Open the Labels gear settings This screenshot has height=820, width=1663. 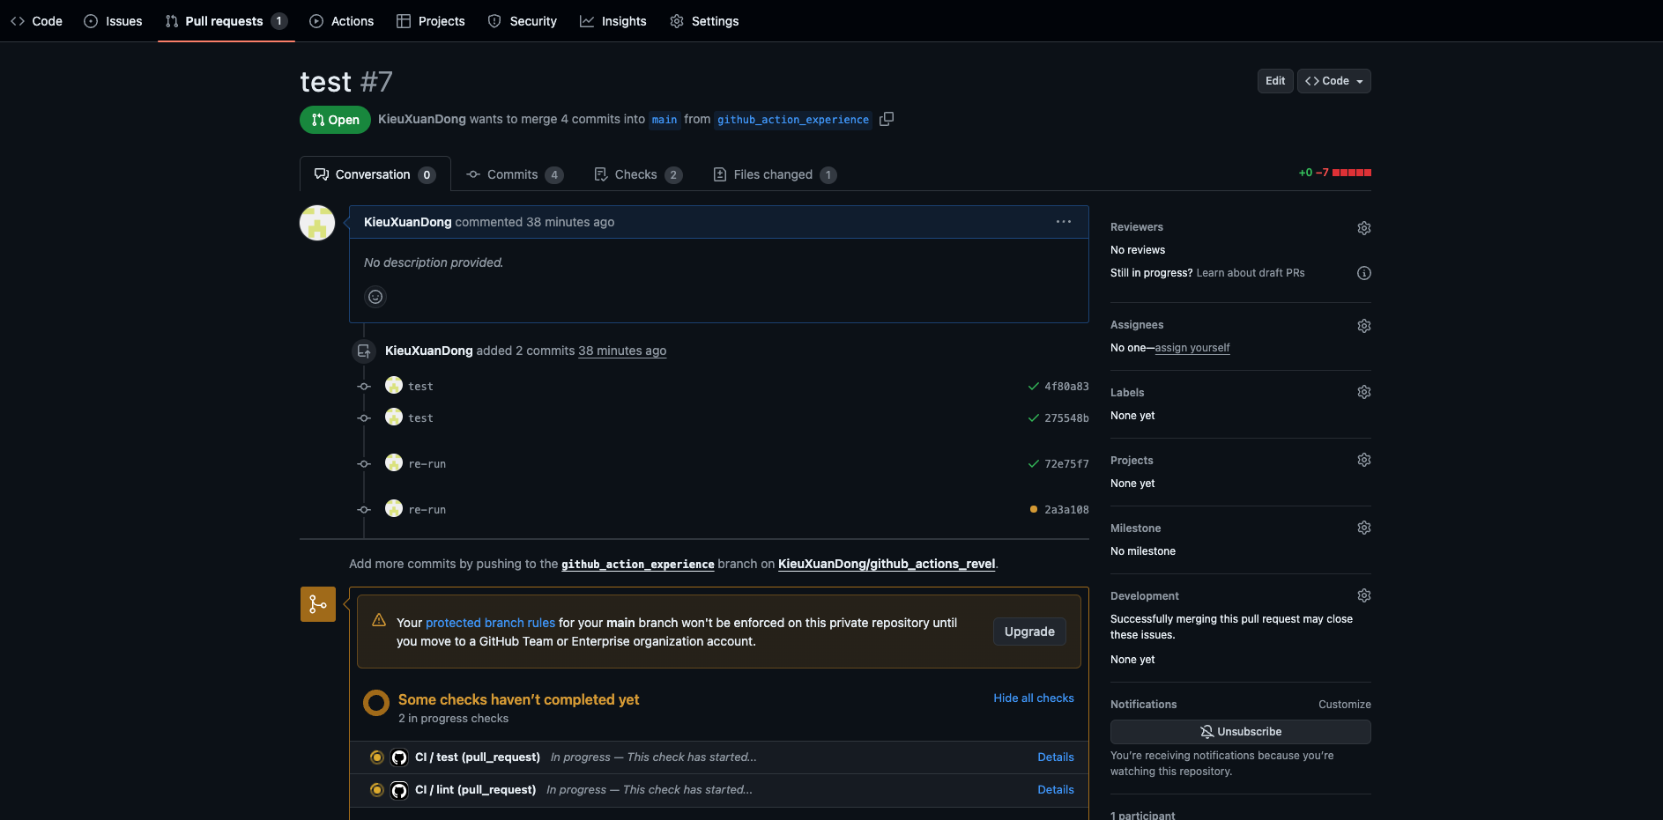1364,392
